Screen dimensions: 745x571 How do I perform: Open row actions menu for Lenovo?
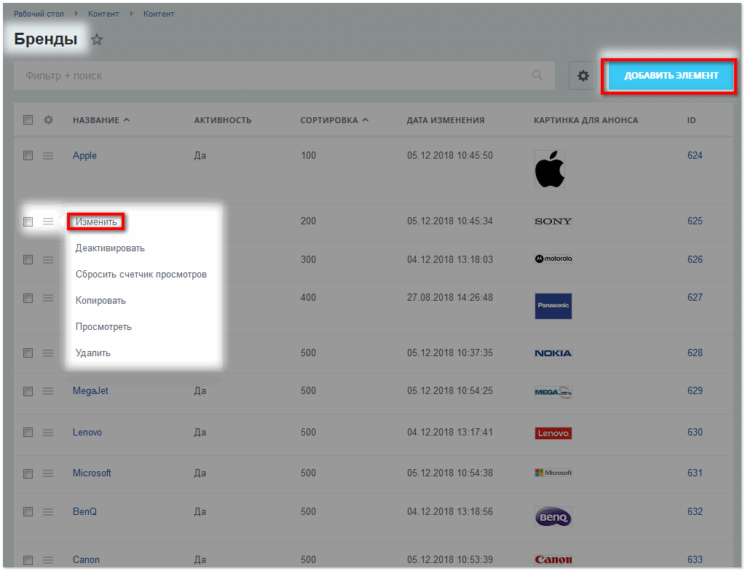tap(48, 433)
